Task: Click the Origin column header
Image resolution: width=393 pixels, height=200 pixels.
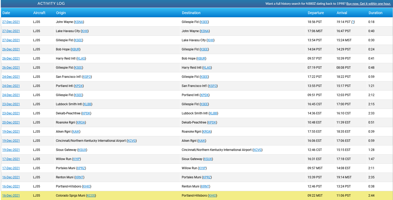Action: [x=61, y=13]
